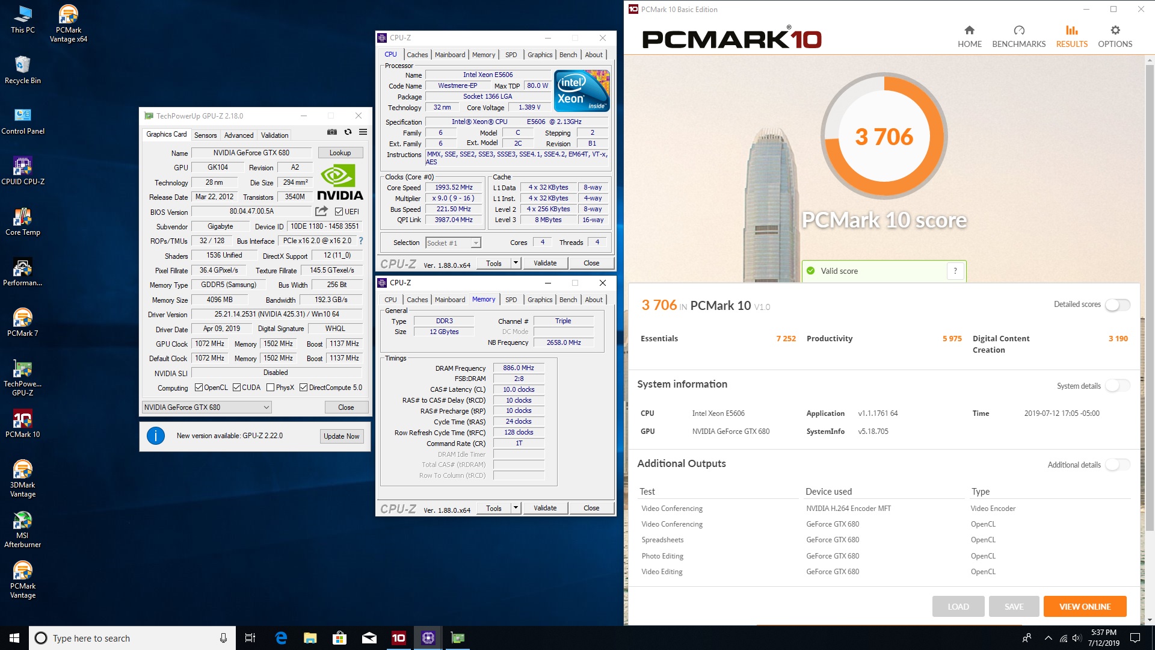Click volume icon in system tray

coord(1077,638)
